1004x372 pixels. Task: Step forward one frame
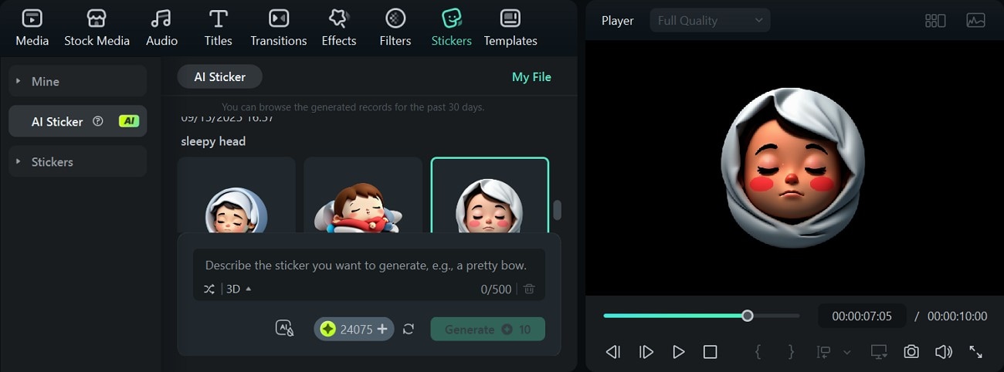pyautogui.click(x=646, y=352)
